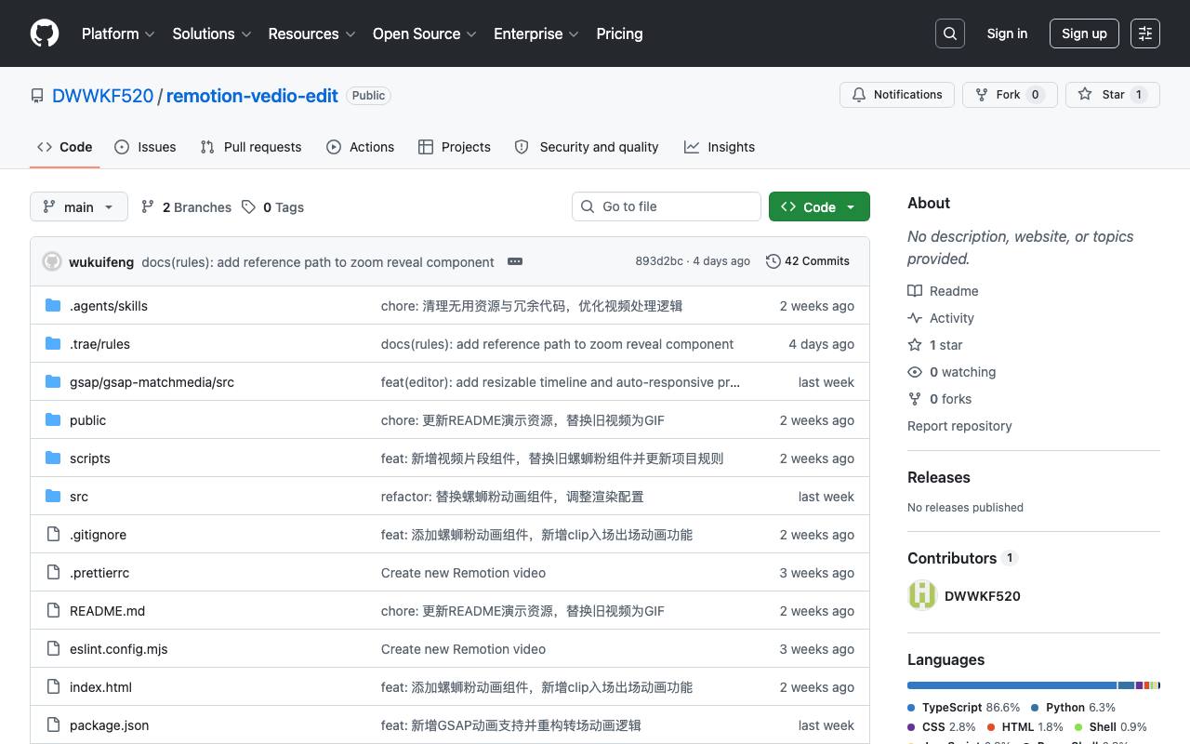Switch to the Actions tab
This screenshot has width=1190, height=744.
(361, 147)
